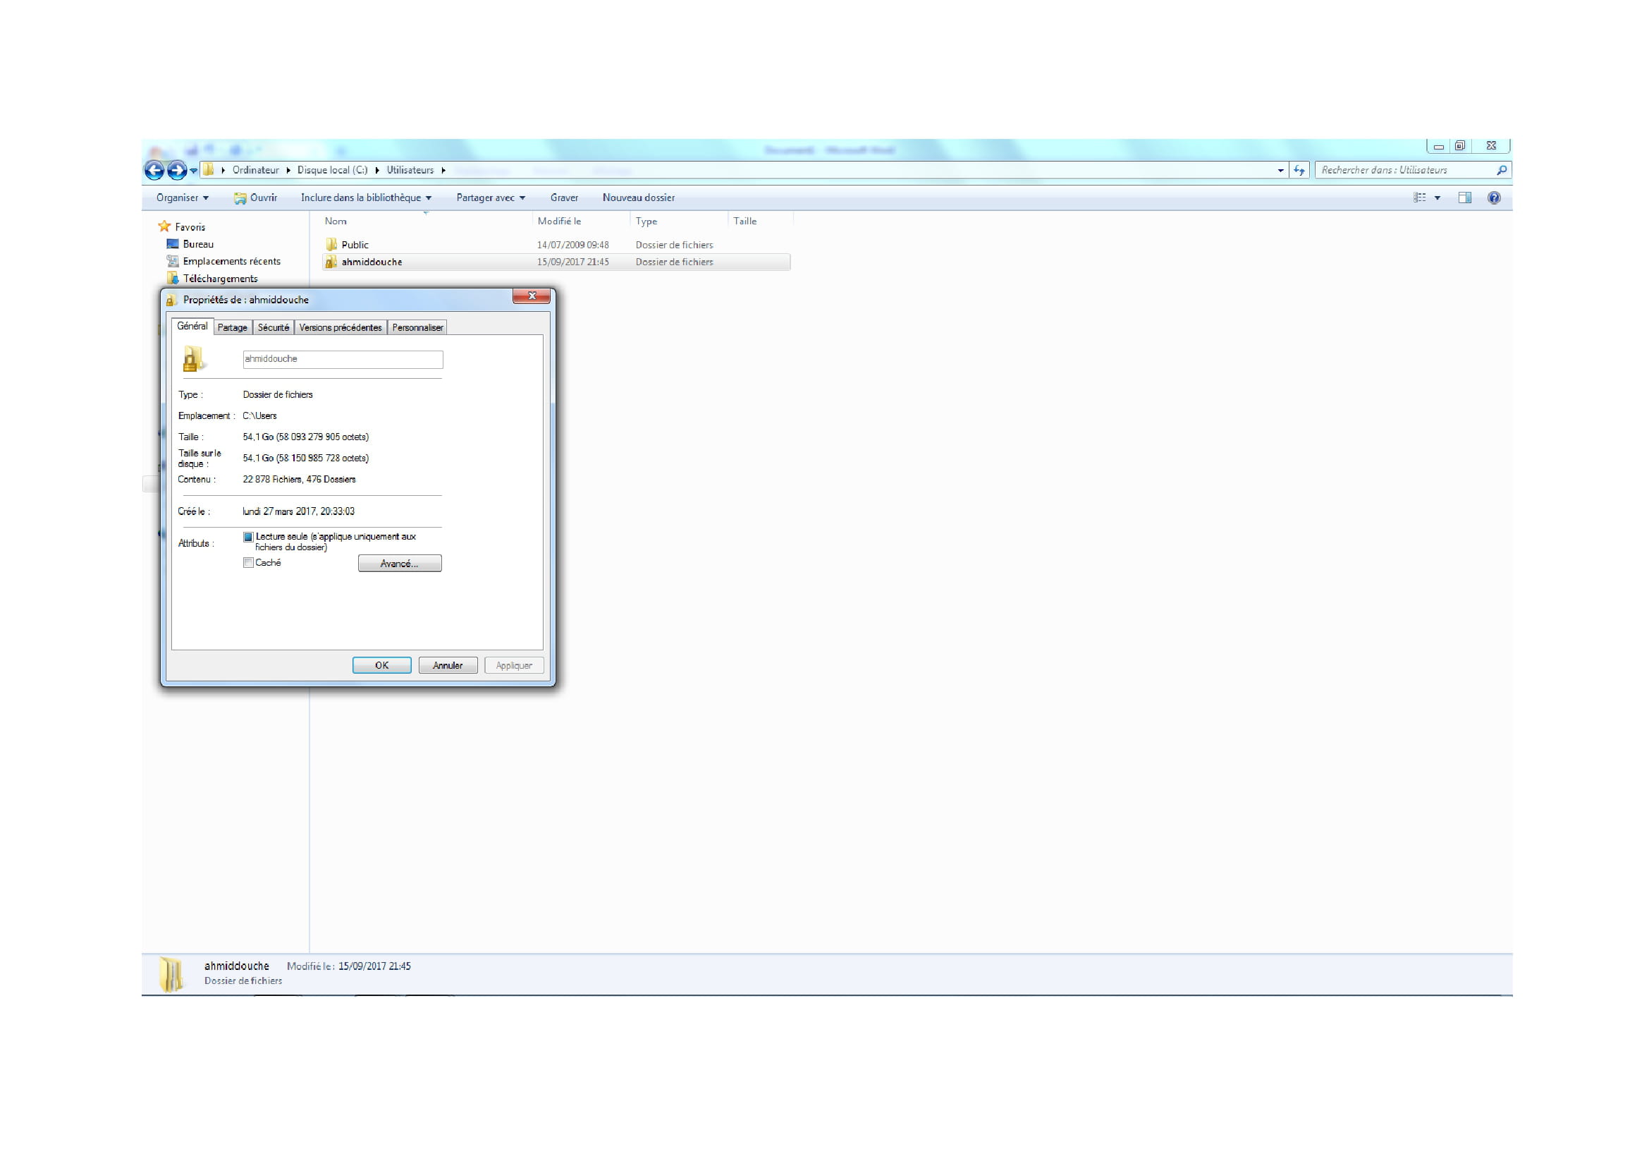Restore down the Explorer window

point(1460,146)
